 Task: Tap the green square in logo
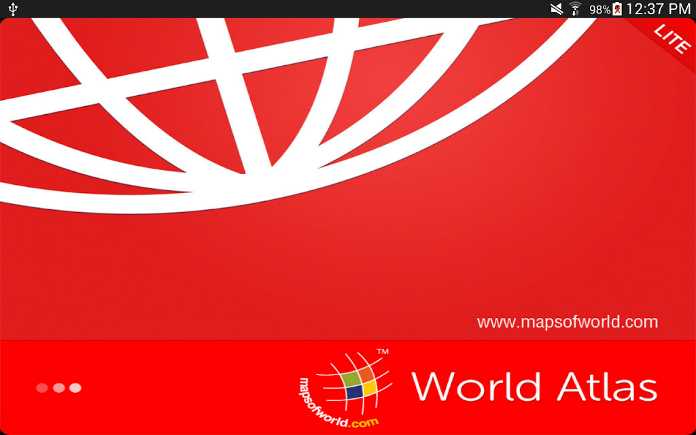351,378
